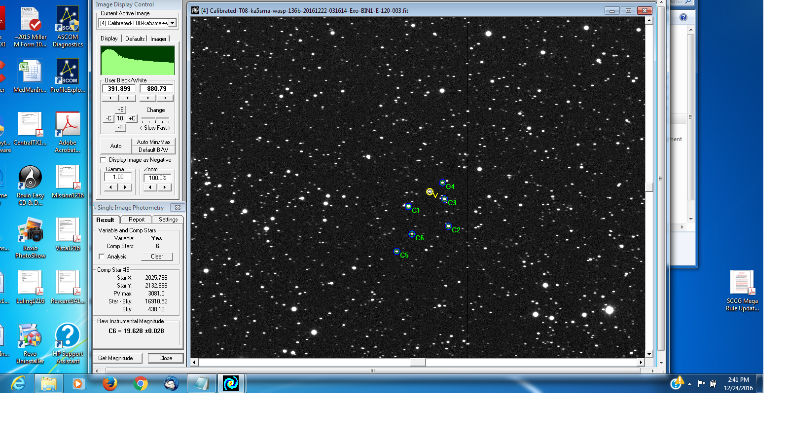
Task: Select comp star C5 marker on image
Action: coord(396,252)
